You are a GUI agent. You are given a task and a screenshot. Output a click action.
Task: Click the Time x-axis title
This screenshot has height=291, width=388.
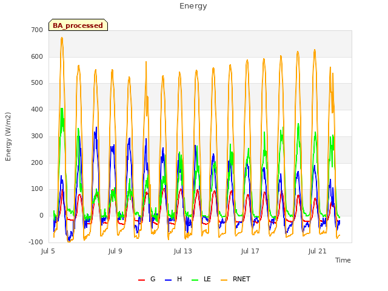pyautogui.click(x=343, y=260)
